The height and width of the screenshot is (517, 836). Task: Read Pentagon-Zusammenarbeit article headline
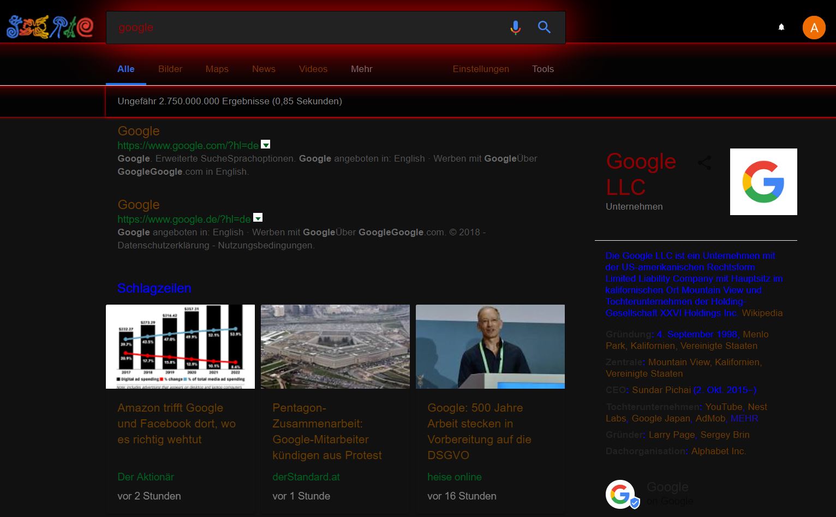[x=327, y=431]
